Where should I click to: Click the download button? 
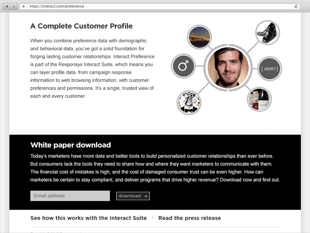coord(133,196)
